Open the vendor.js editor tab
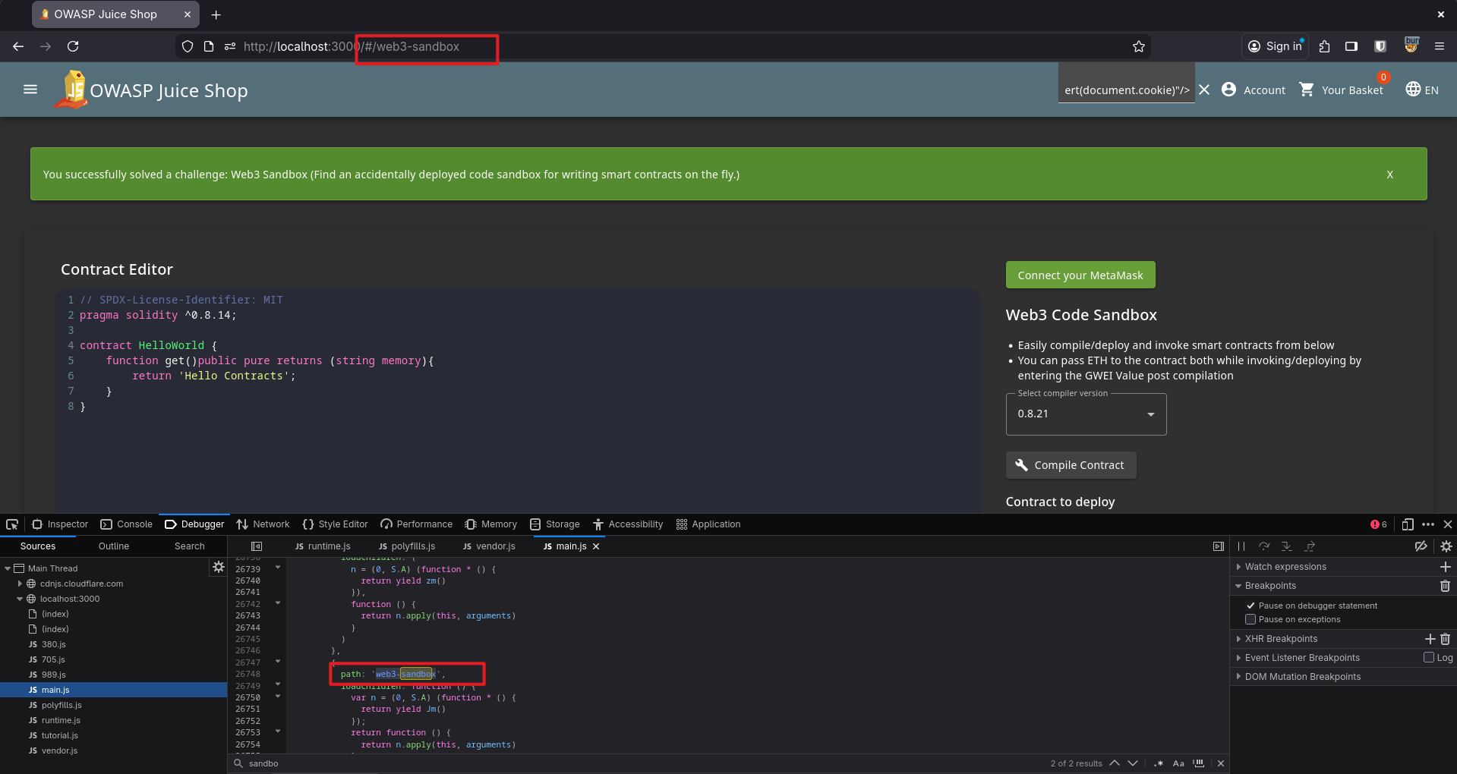 [x=489, y=546]
